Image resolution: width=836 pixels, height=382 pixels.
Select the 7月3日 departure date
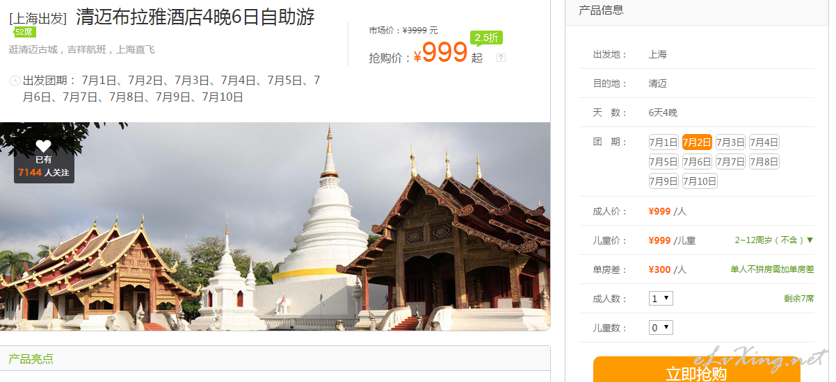730,142
